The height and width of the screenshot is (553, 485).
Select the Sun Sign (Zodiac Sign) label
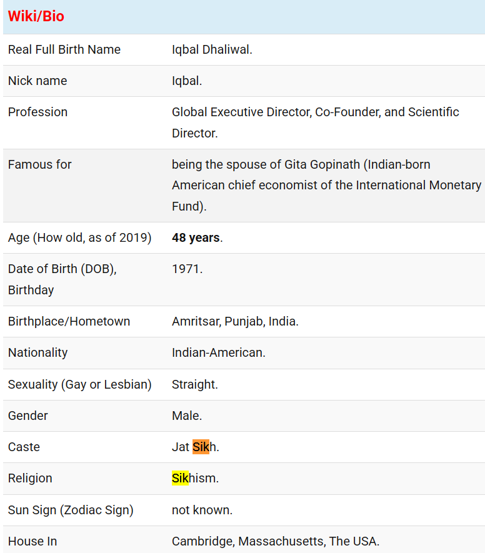71,511
